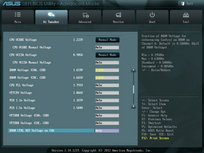Click the F5: Optimized Defaults hint
The width and height of the screenshot is (204, 153).
pos(159,127)
